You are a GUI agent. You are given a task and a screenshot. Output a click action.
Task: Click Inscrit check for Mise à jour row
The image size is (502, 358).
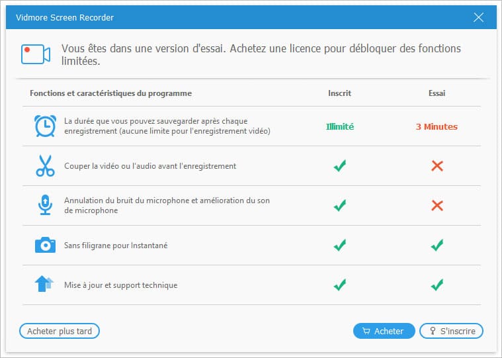coord(340,285)
